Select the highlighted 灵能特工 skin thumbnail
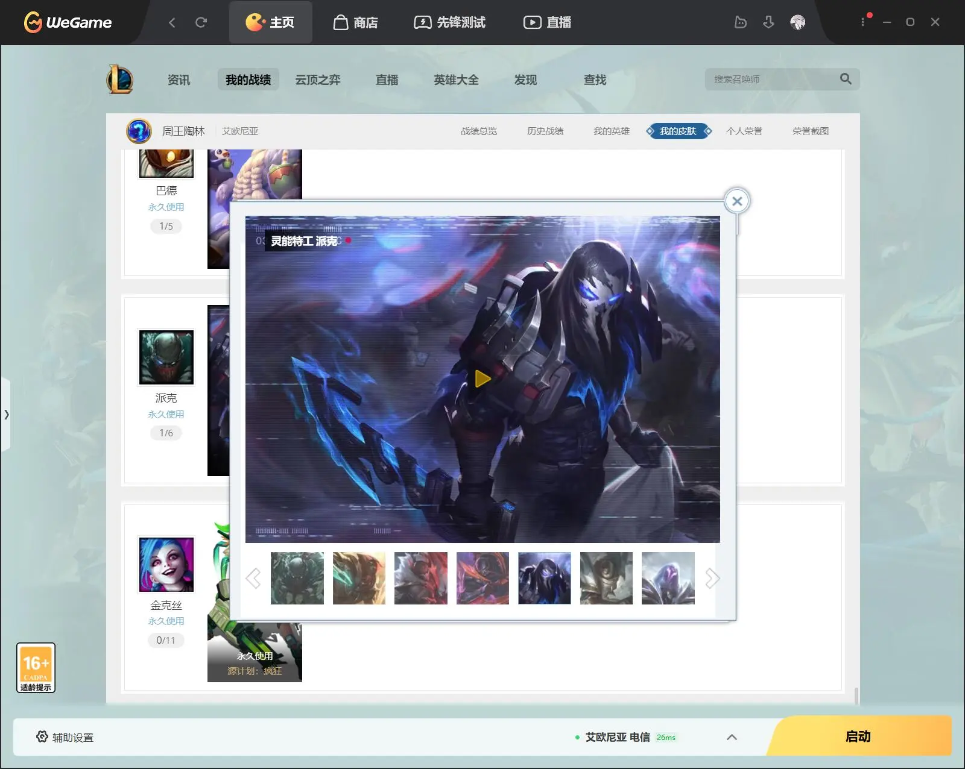This screenshot has width=965, height=769. coord(545,578)
